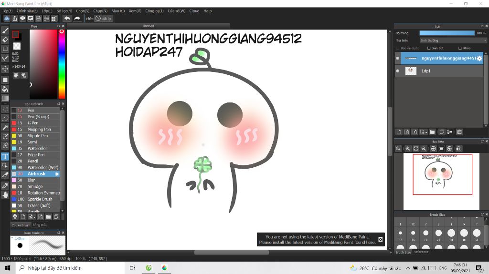This screenshot has height=274, width=489.
Task: Open the color palette icon in color panel
Action: (x=16, y=75)
